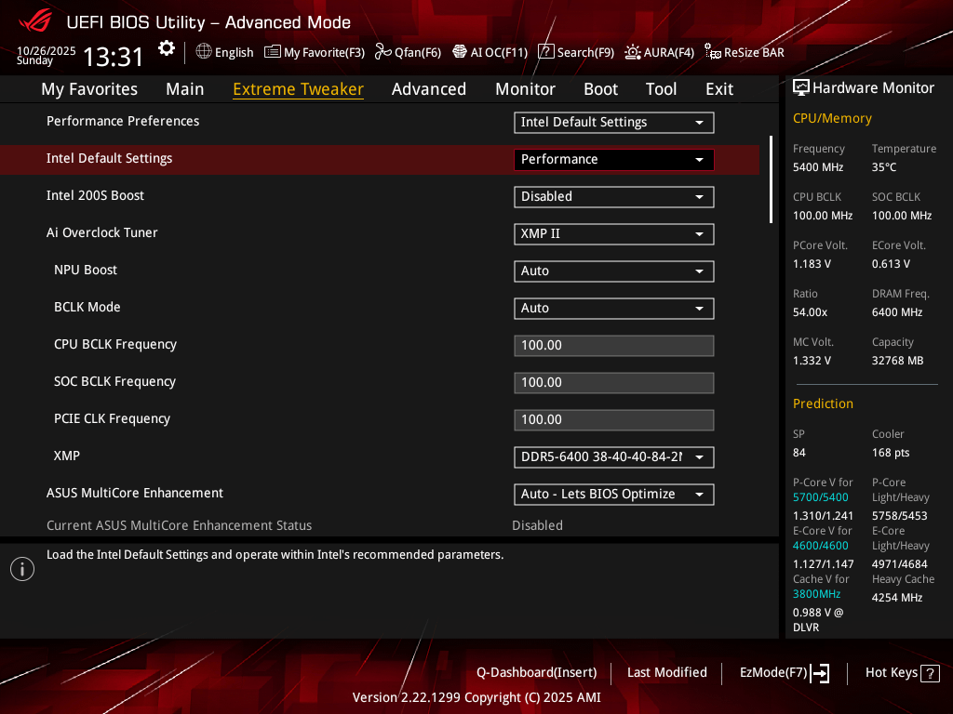This screenshot has width=953, height=714.
Task: Click Last Modified at the bottom
Action: [666, 672]
